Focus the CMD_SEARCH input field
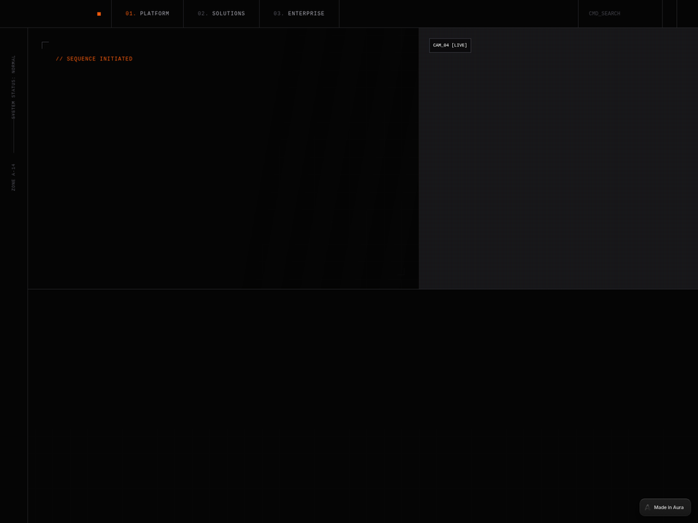 click(x=620, y=14)
